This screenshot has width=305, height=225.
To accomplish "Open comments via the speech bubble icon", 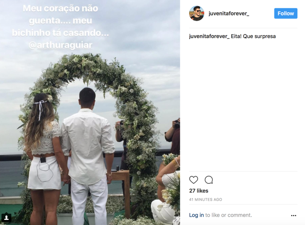I will click(x=209, y=180).
